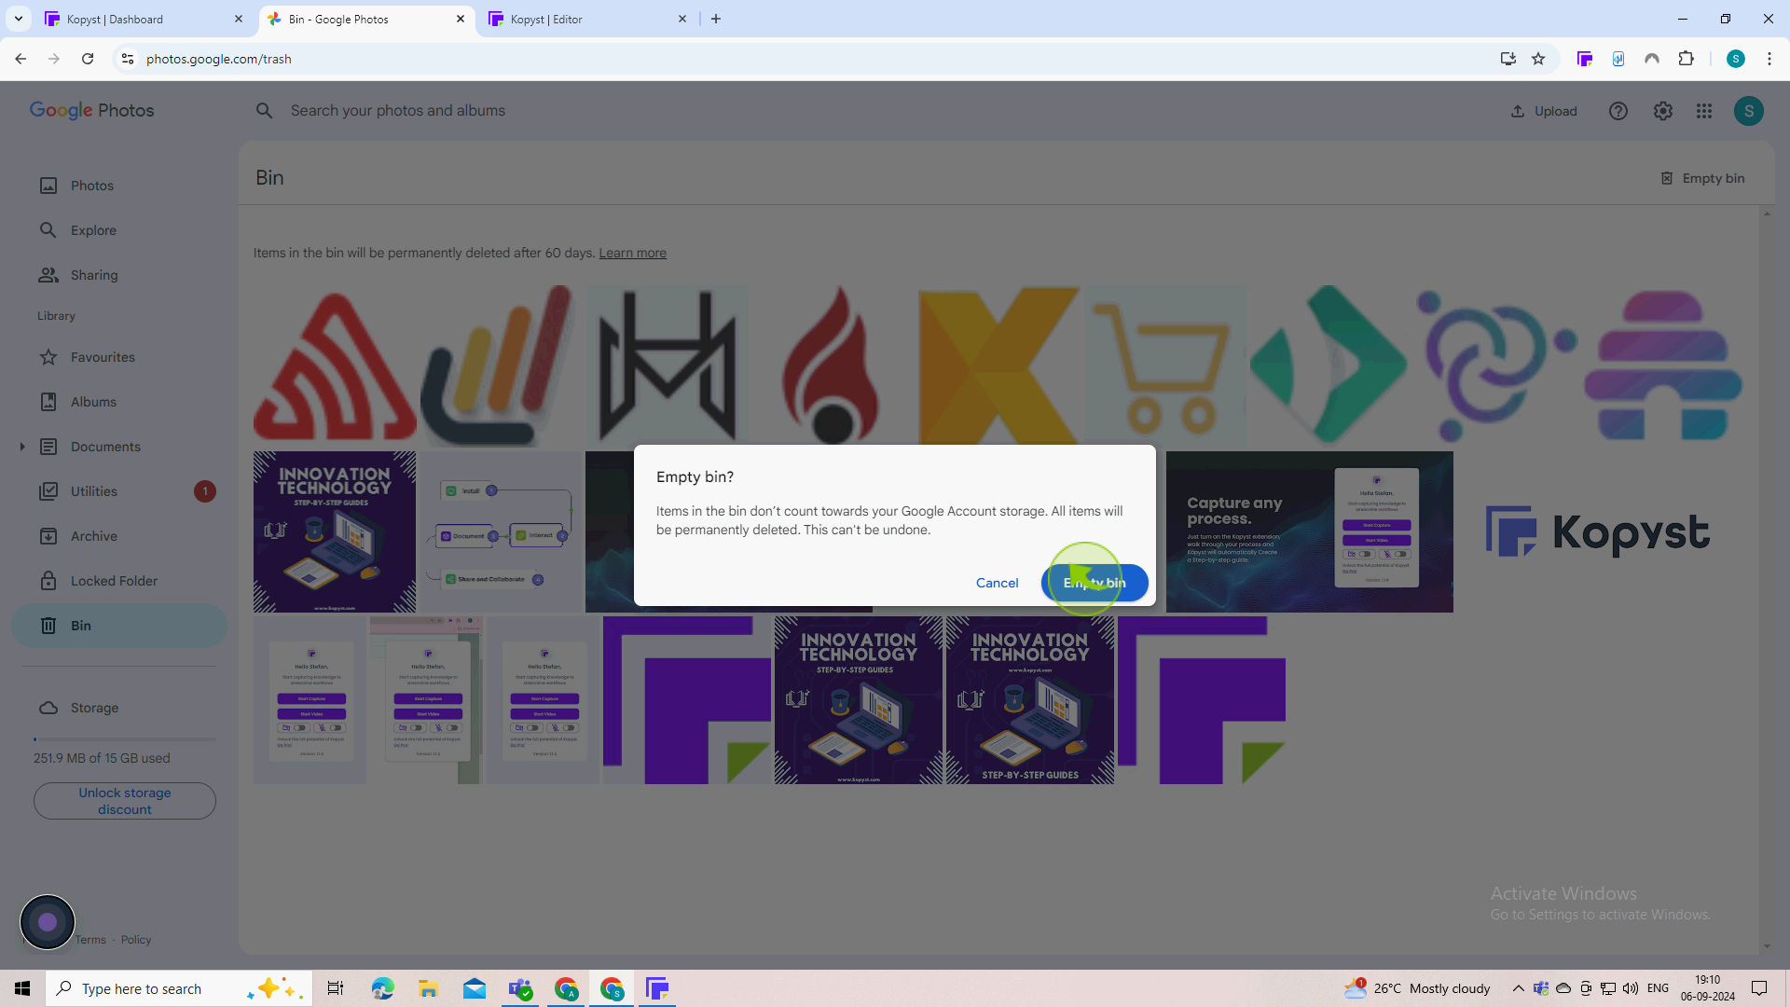This screenshot has height=1007, width=1790.
Task: Click the storage usage progress bar
Action: click(x=125, y=739)
